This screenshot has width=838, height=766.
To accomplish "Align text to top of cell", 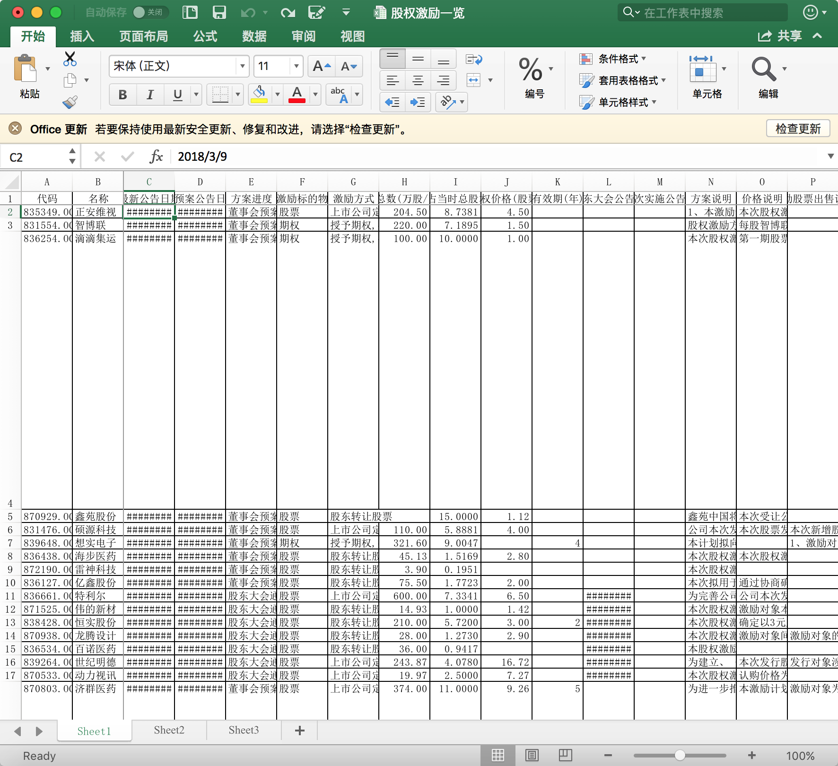I will [x=393, y=59].
